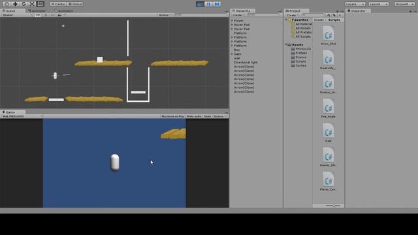The height and width of the screenshot is (235, 418).
Task: Select Box in the Hierarchy
Action: [236, 50]
